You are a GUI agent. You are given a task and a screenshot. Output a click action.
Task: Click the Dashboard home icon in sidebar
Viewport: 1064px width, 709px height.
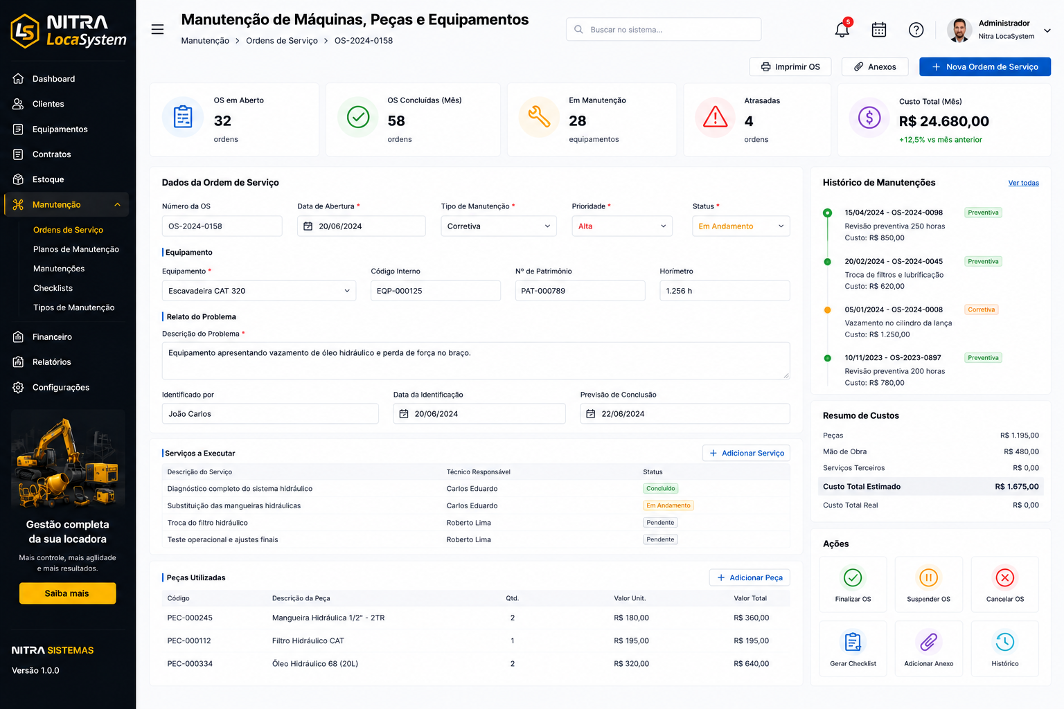[x=18, y=79]
